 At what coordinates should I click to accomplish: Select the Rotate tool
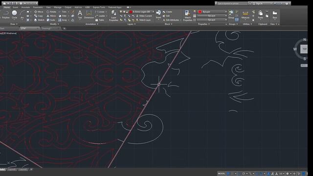coord(51,12)
